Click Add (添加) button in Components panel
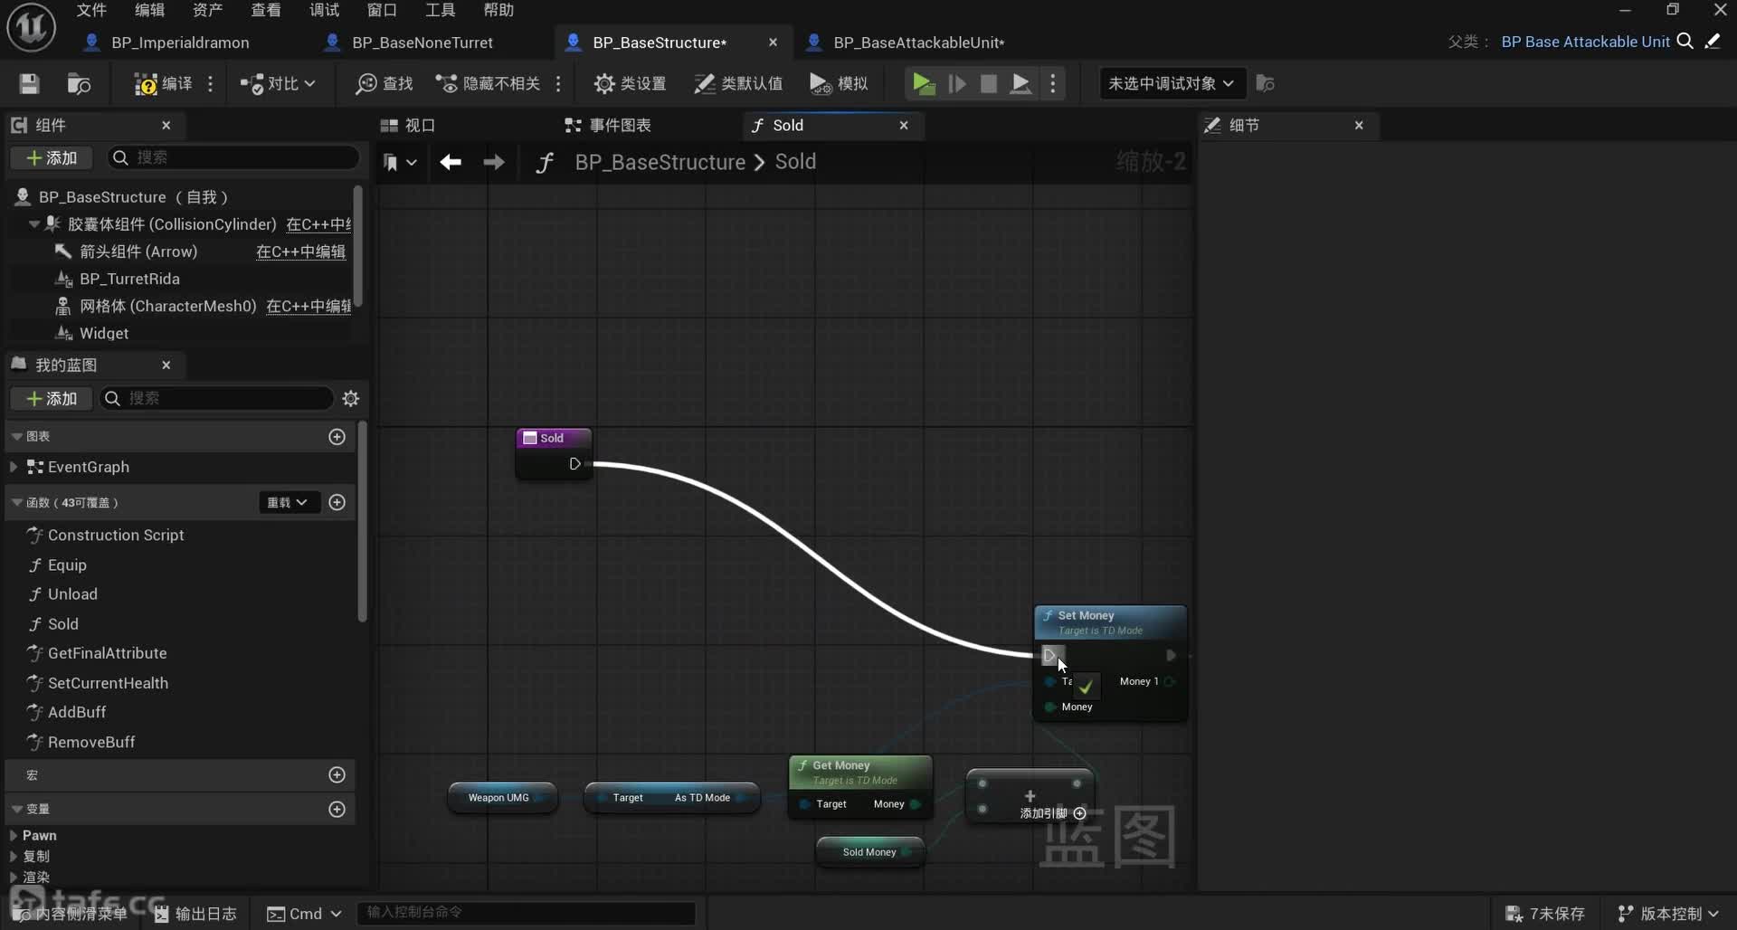The width and height of the screenshot is (1737, 930). [52, 158]
